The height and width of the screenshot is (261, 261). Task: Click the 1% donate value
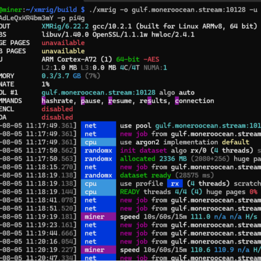(x=45, y=84)
